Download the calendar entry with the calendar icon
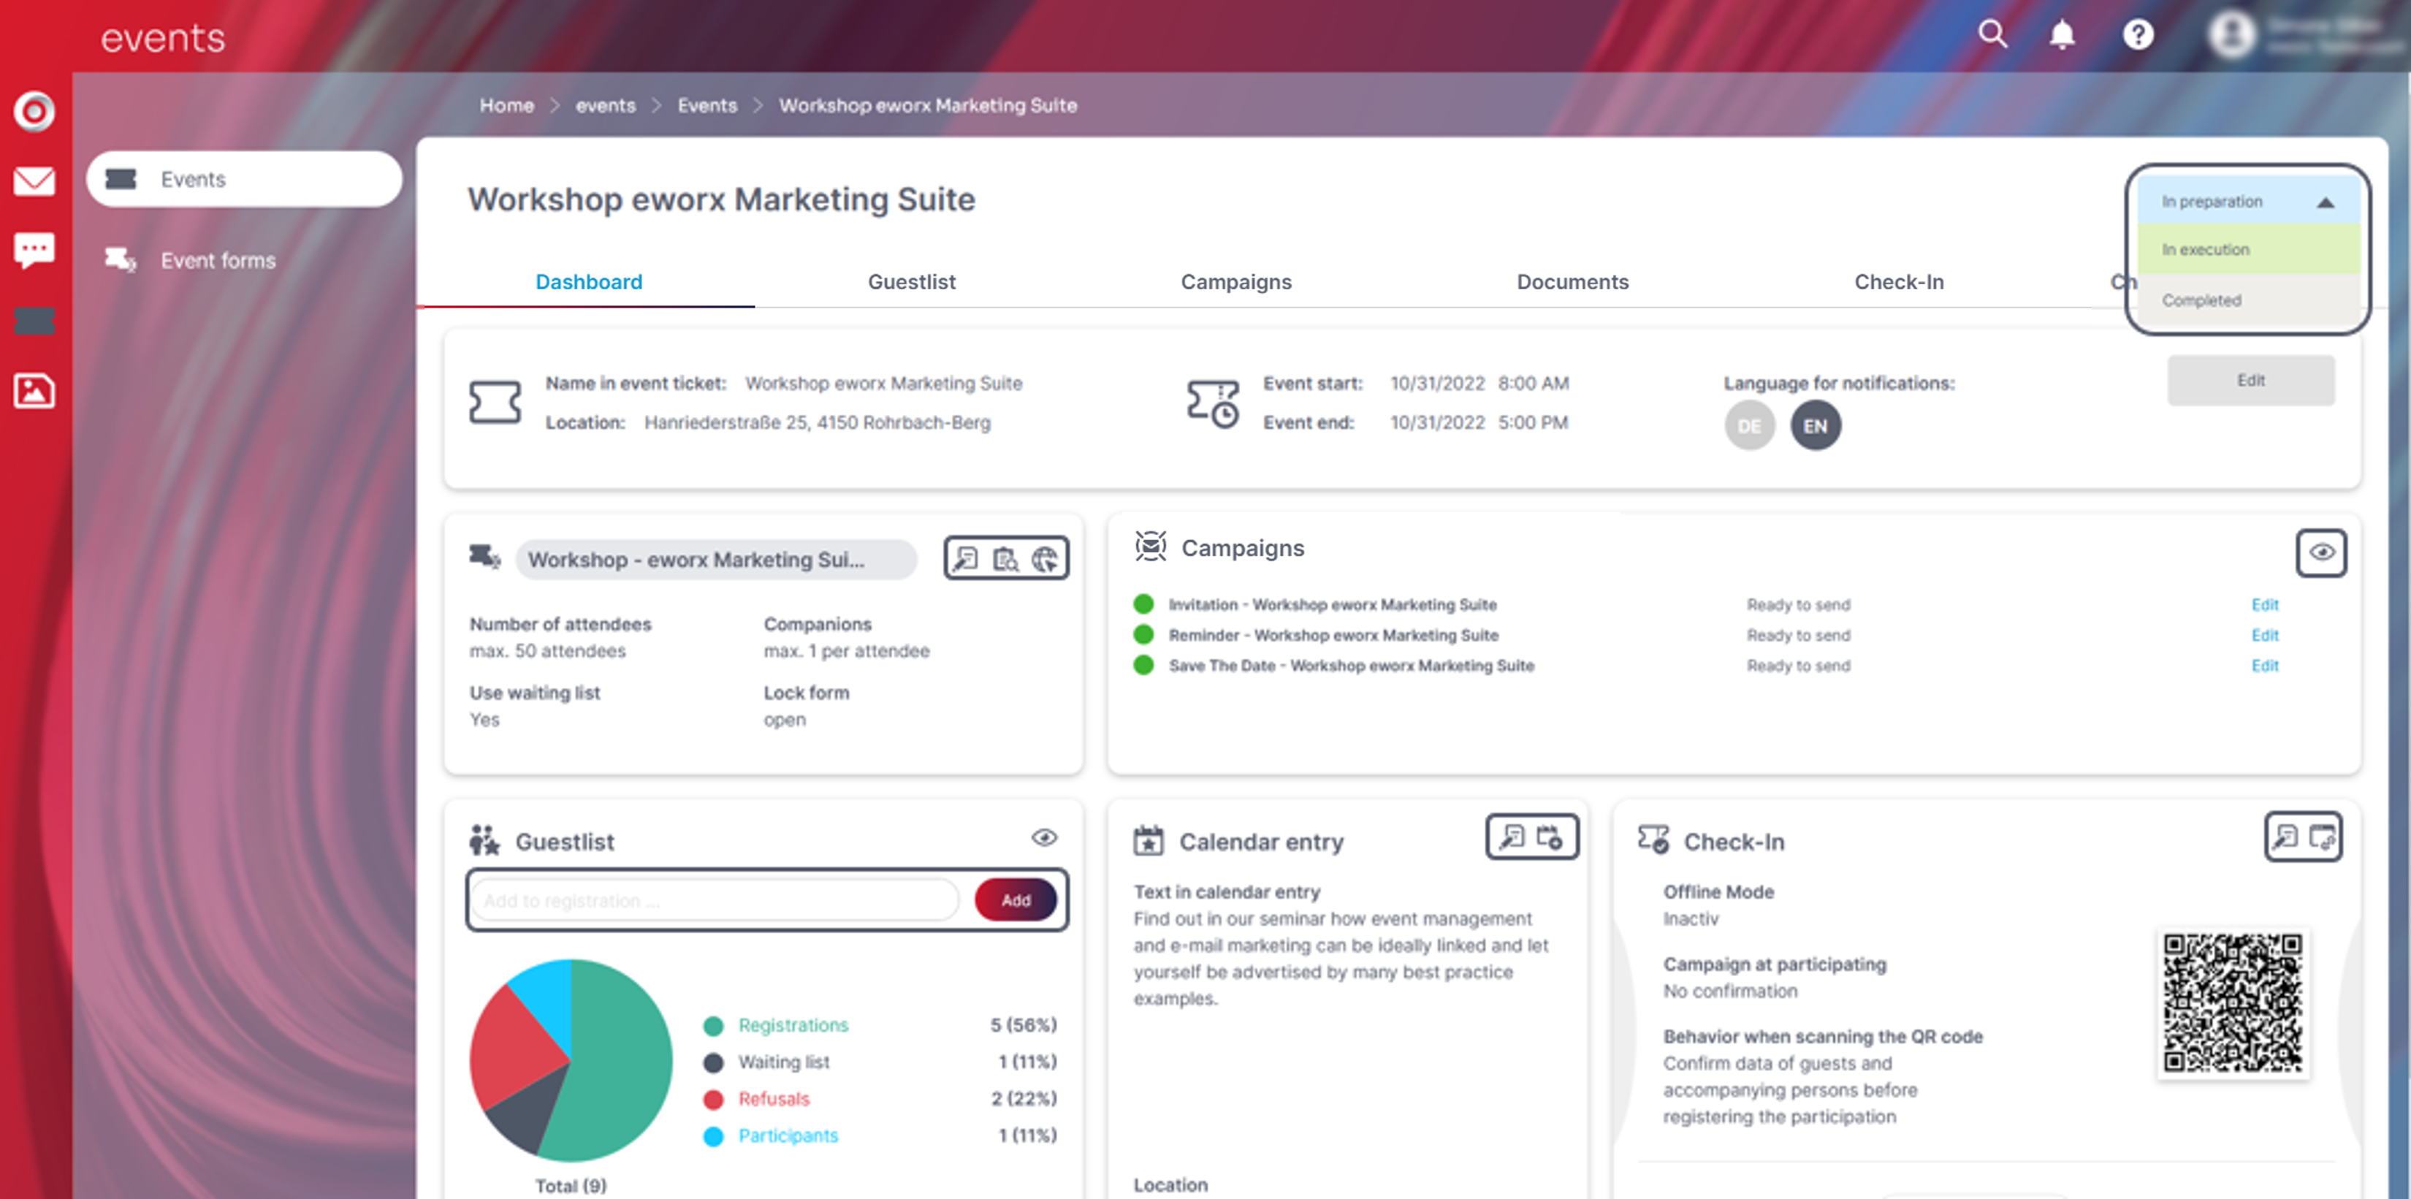 (x=1550, y=836)
